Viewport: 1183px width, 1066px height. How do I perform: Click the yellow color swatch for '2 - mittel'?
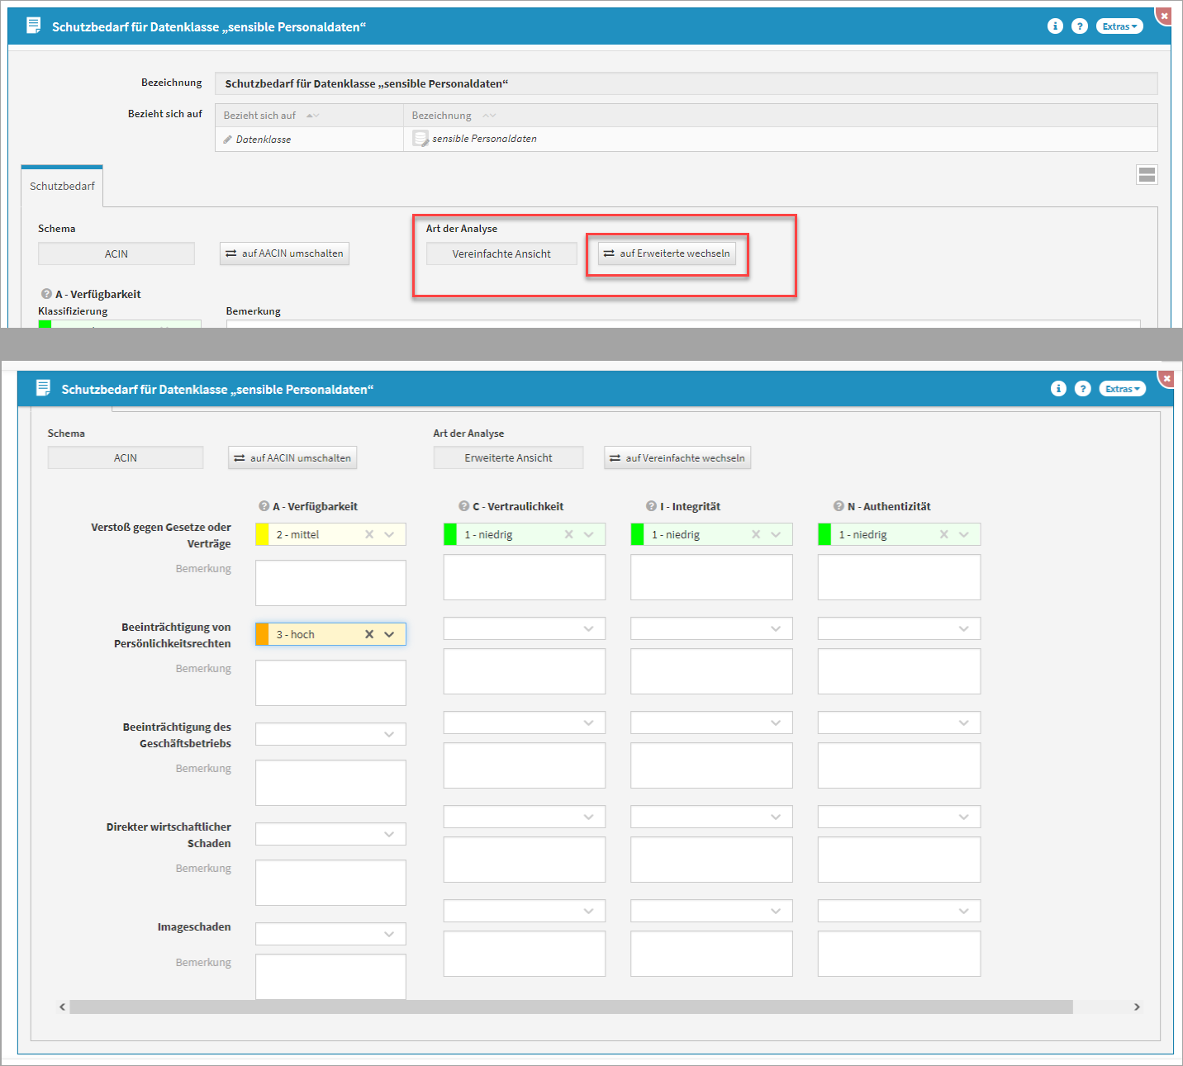[263, 534]
